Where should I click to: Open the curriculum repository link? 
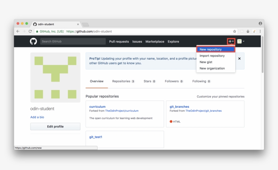pyautogui.click(x=97, y=107)
